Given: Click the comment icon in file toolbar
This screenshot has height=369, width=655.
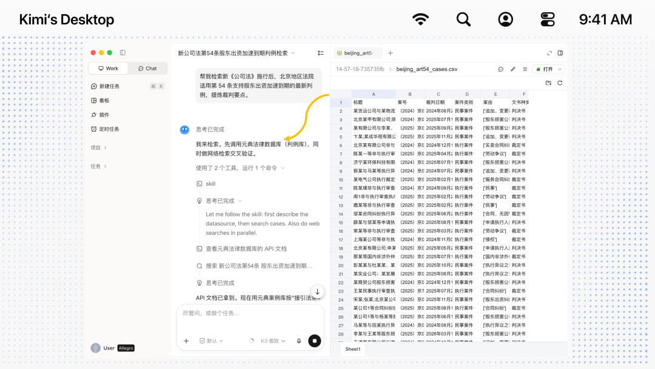Looking at the screenshot, I should click(x=500, y=69).
